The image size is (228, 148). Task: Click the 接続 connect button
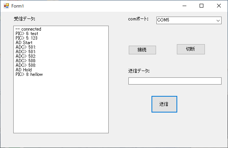[142, 50]
